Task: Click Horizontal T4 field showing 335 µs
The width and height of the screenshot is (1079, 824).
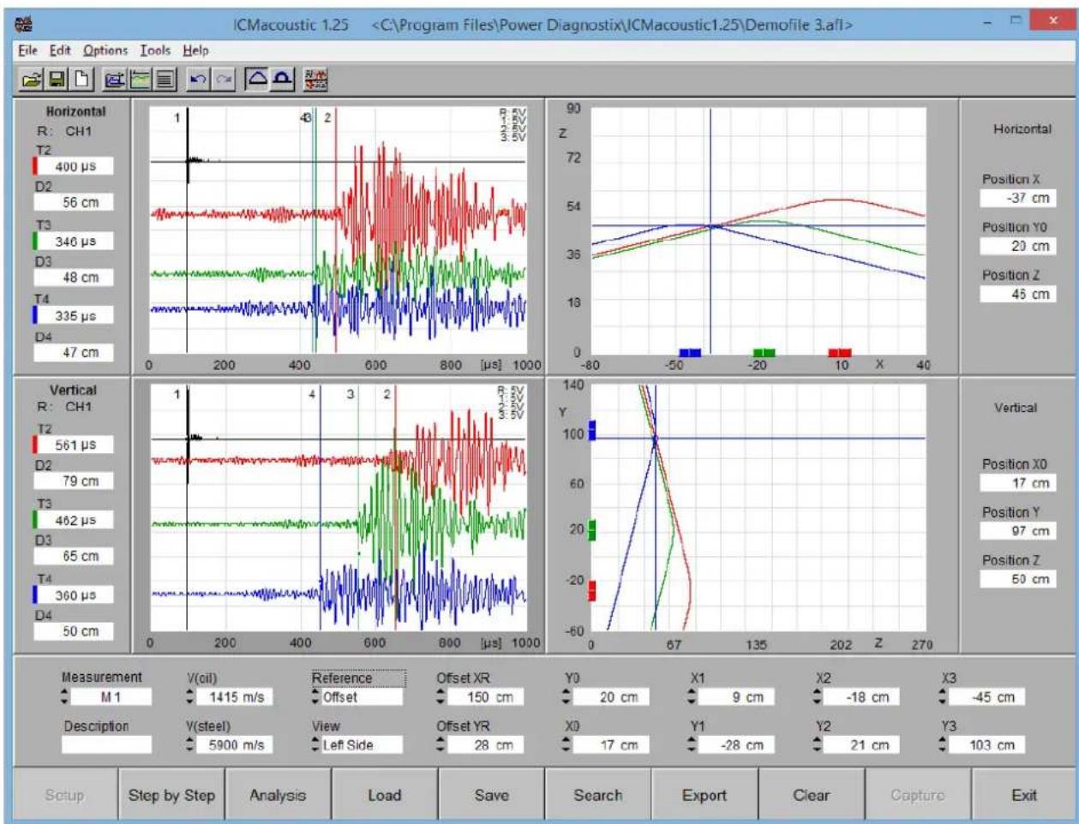Action: (74, 316)
